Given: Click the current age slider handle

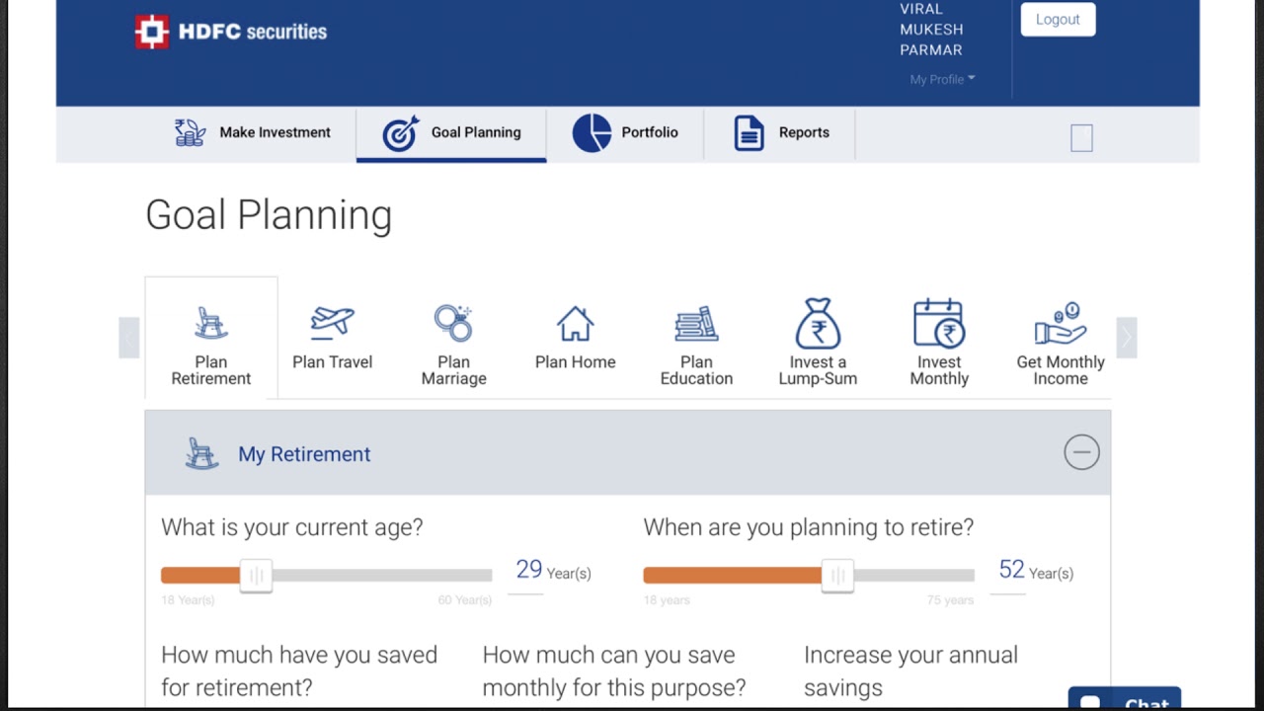Looking at the screenshot, I should click(x=256, y=575).
